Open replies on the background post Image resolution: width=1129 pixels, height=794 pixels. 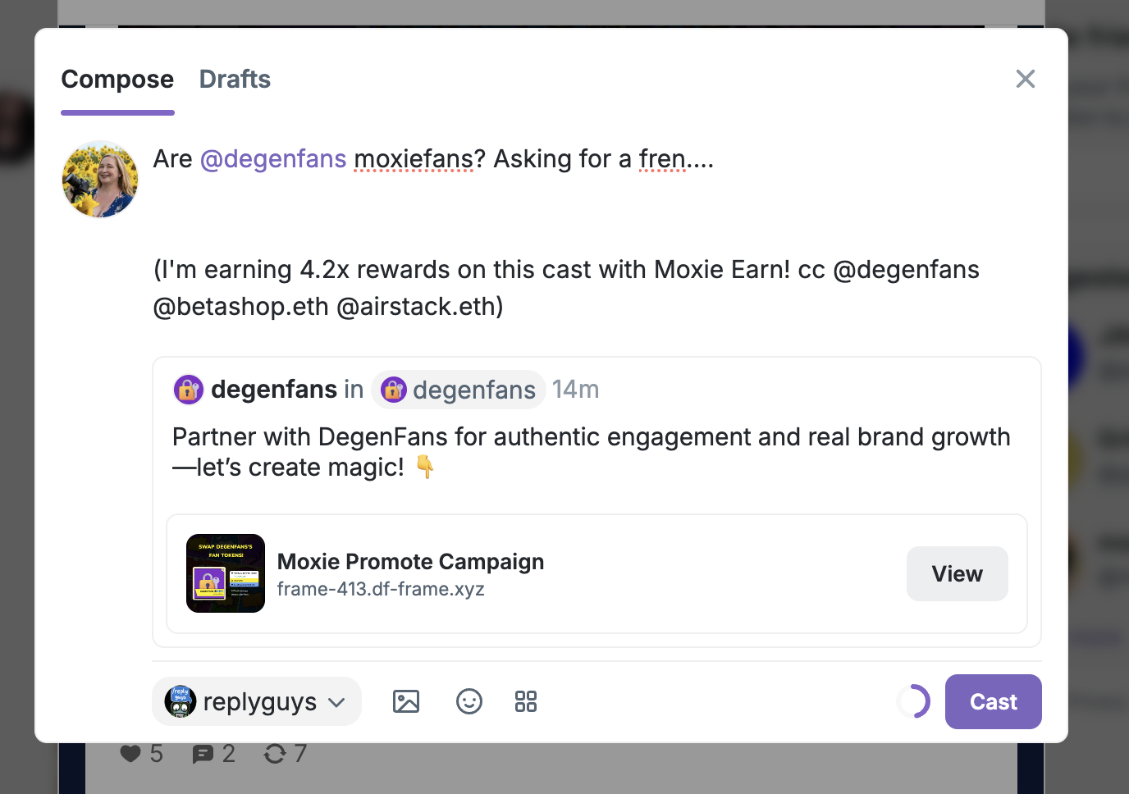pyautogui.click(x=213, y=753)
